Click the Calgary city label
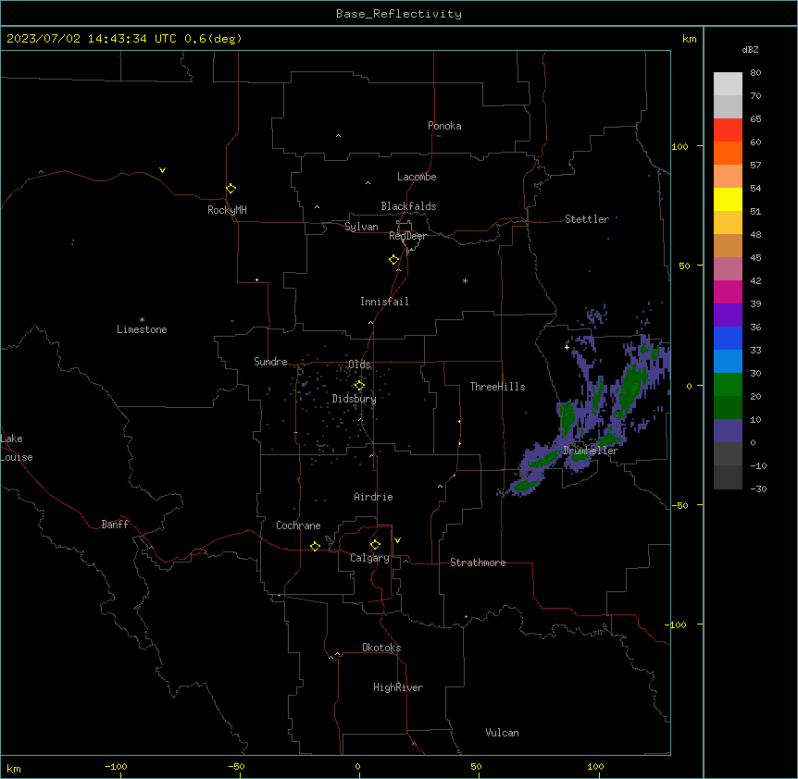 369,558
